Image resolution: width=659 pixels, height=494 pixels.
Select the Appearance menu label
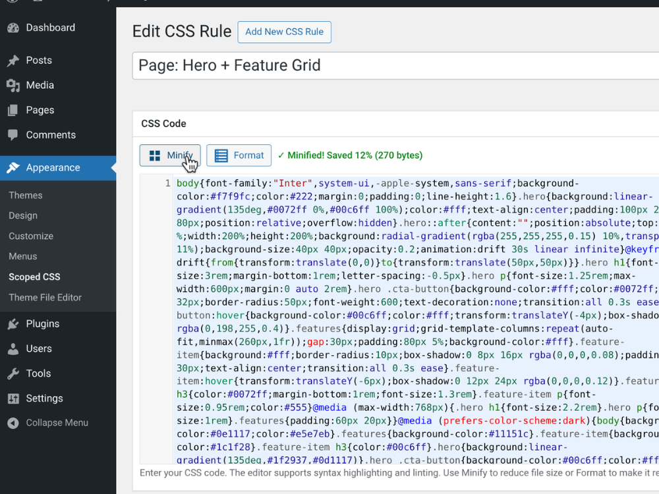[x=53, y=167]
